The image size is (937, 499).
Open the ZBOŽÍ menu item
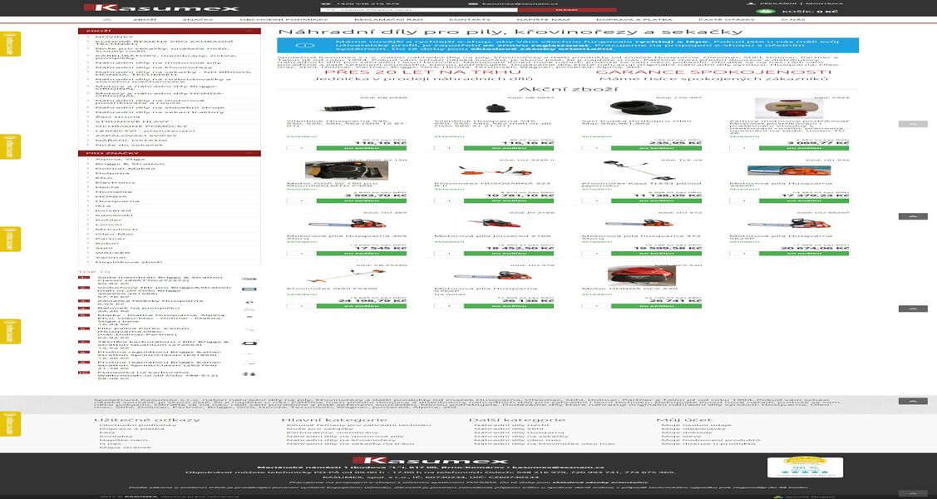[144, 20]
